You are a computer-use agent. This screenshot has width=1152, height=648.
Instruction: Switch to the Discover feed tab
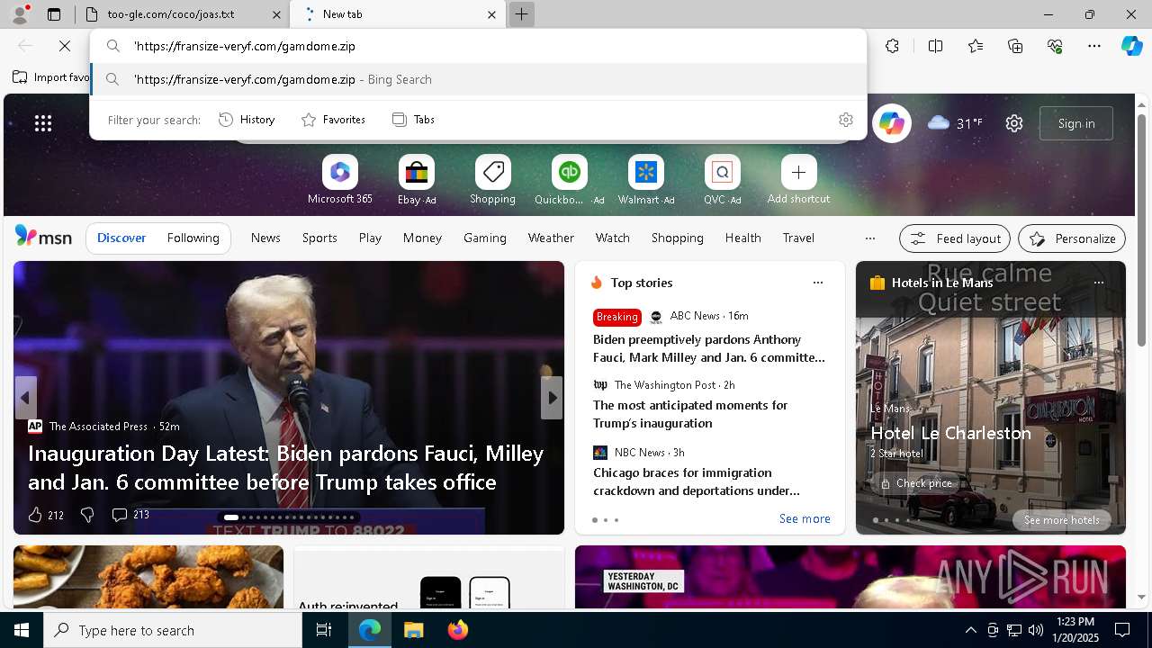(x=121, y=238)
